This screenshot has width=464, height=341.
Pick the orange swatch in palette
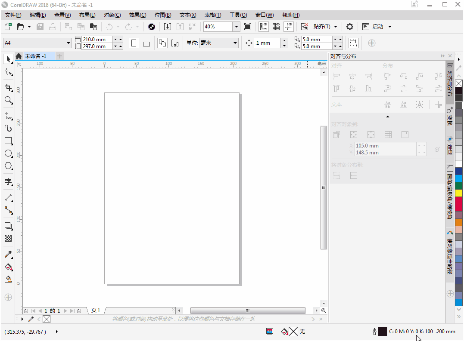coord(459,222)
